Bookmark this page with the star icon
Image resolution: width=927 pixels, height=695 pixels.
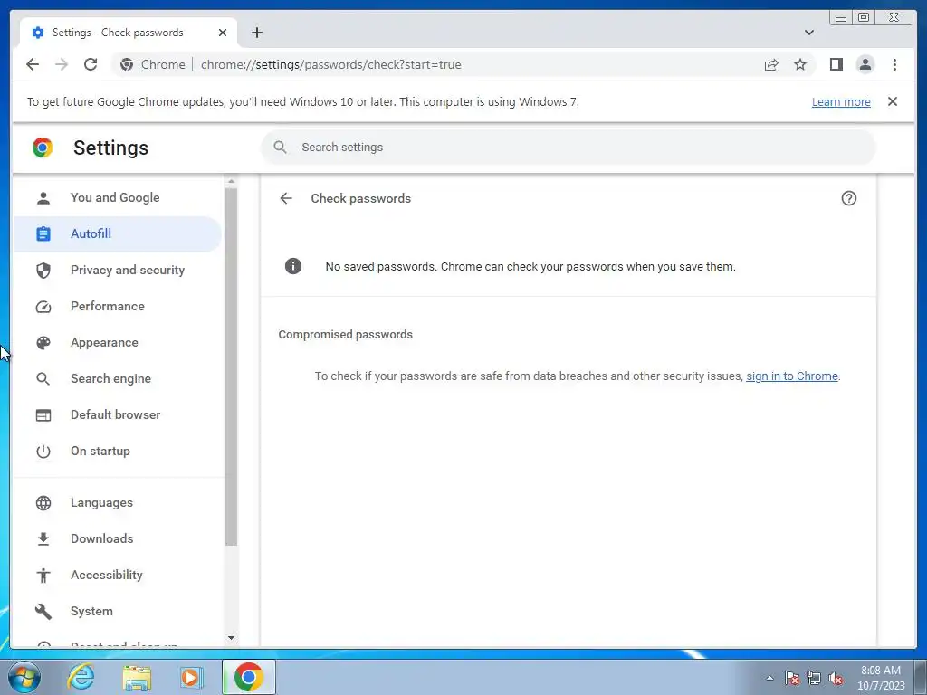pos(800,64)
